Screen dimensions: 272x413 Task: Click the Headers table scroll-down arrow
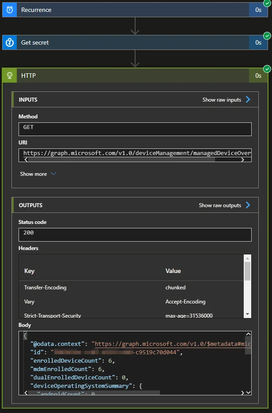point(248,314)
